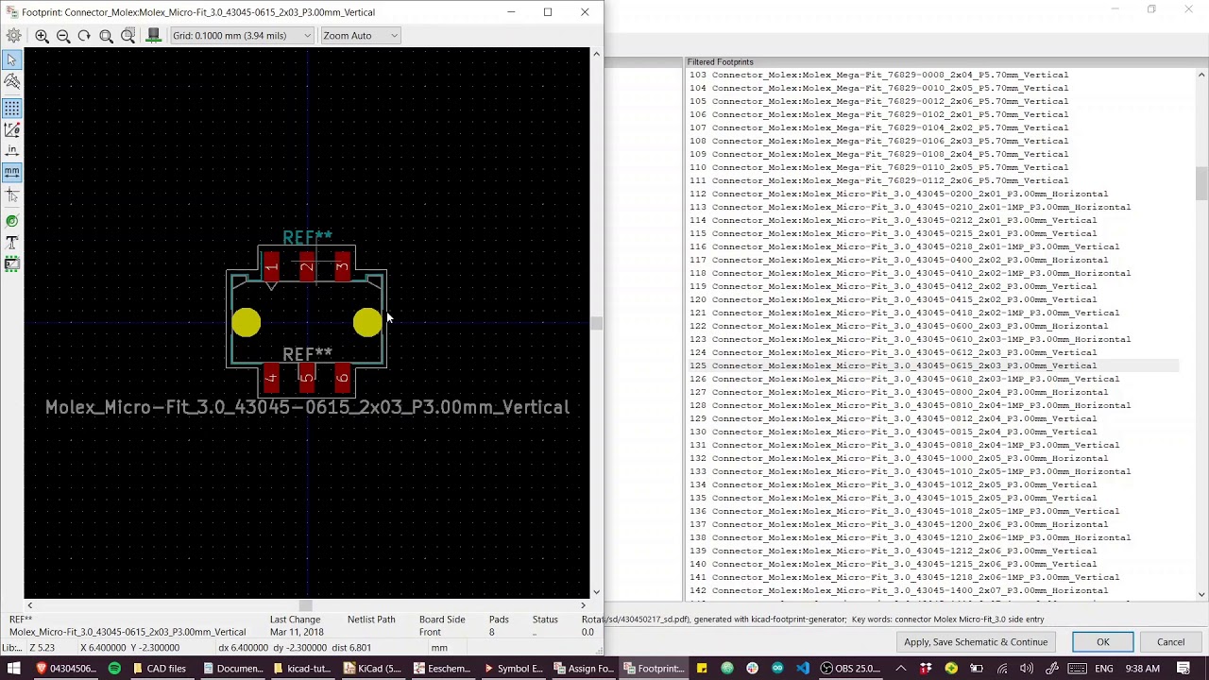Click pad 6 of the footprint

point(342,379)
